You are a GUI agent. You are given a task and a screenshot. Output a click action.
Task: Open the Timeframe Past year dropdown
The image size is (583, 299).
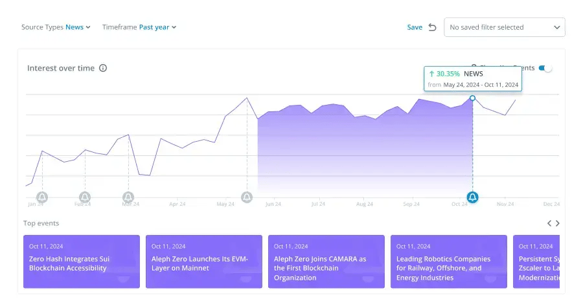point(139,27)
